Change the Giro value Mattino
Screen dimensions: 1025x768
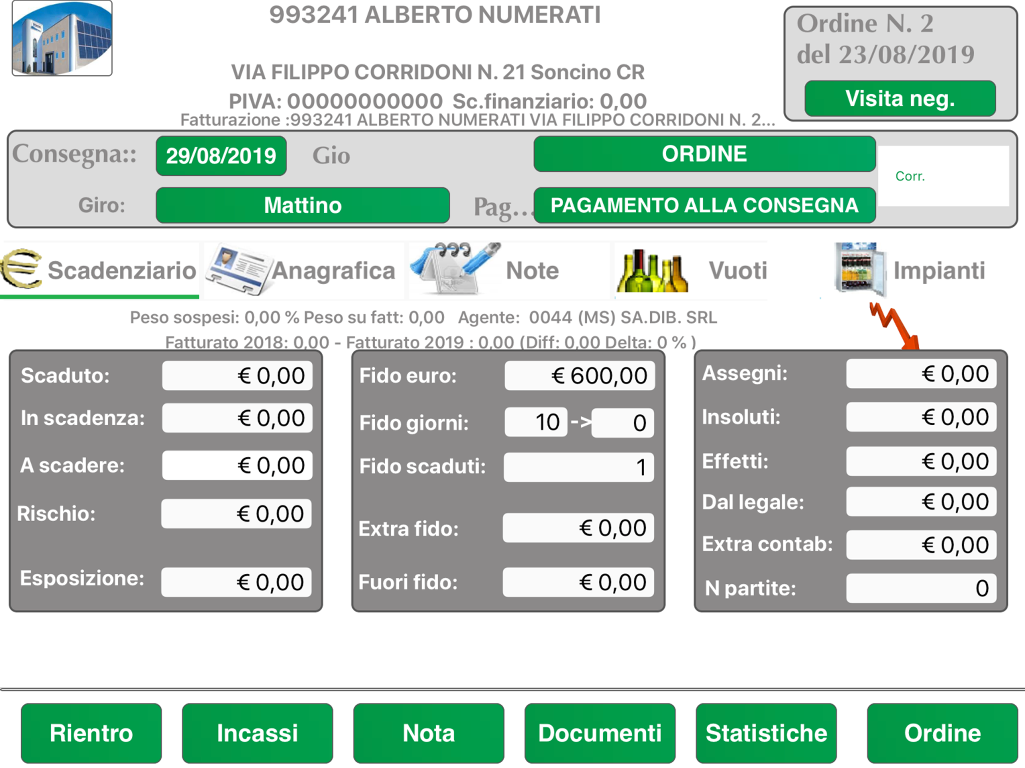pyautogui.click(x=303, y=205)
